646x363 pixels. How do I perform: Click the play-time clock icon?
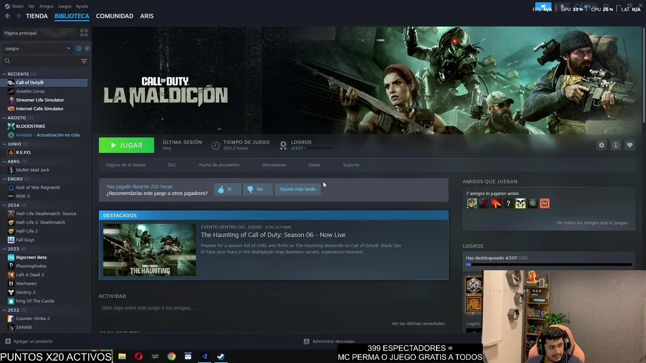pyautogui.click(x=216, y=145)
